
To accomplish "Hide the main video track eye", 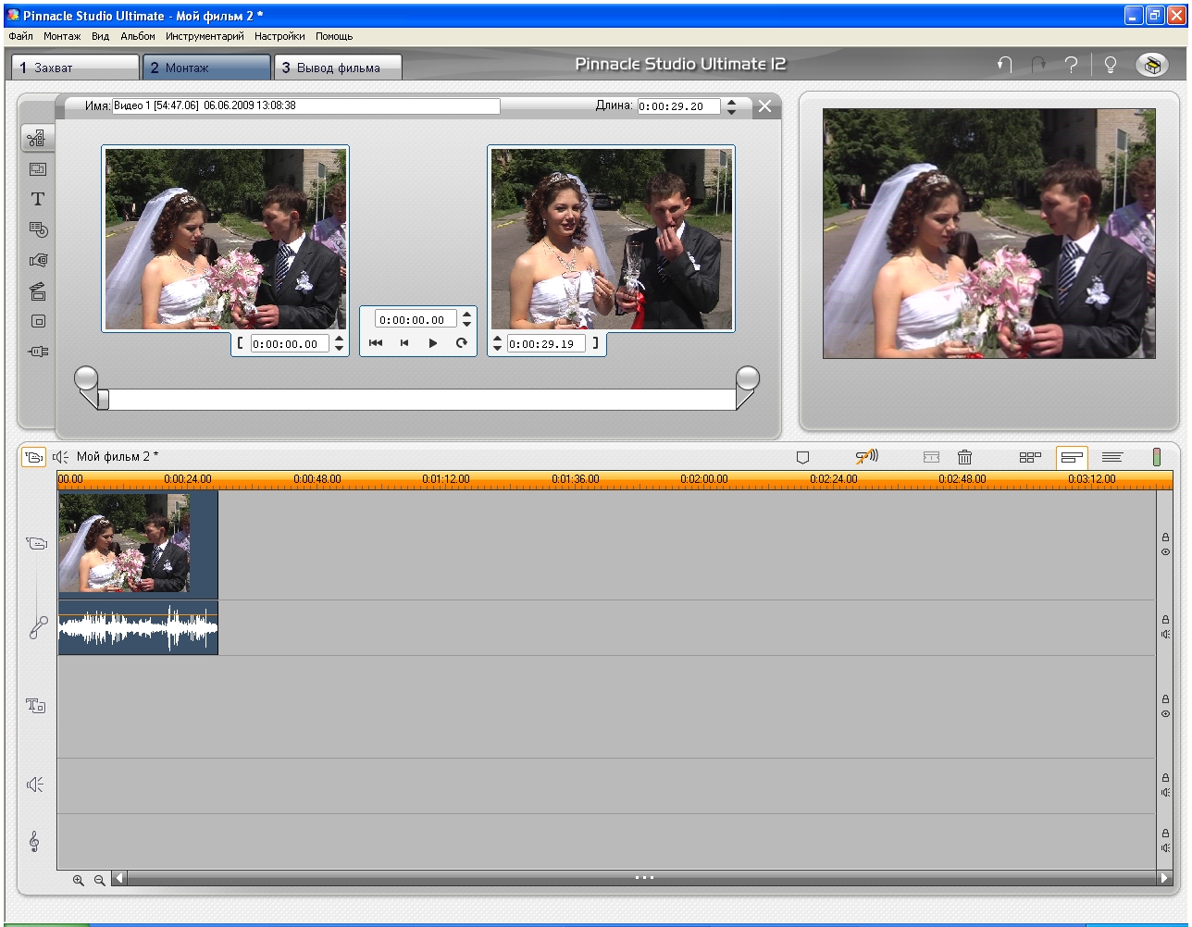I will pos(1165,551).
